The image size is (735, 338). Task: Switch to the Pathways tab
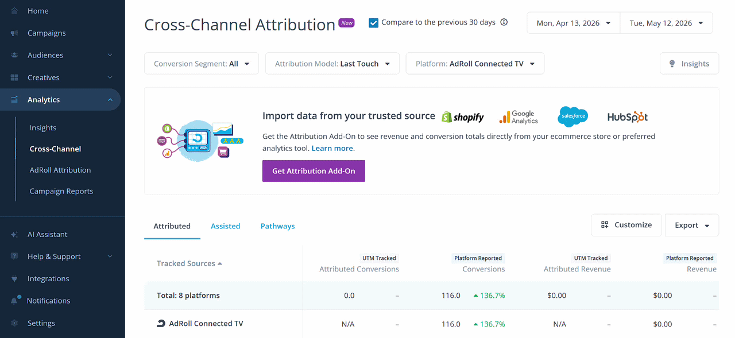(278, 226)
